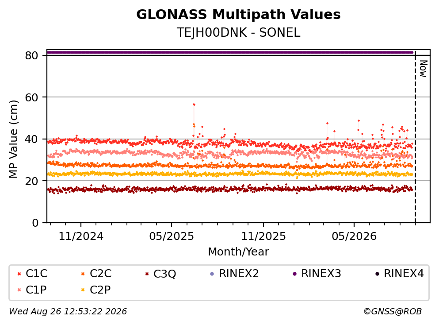The image size is (439, 325).
Task: Click the RINEX3 purple legend dot
Action: pos(294,274)
